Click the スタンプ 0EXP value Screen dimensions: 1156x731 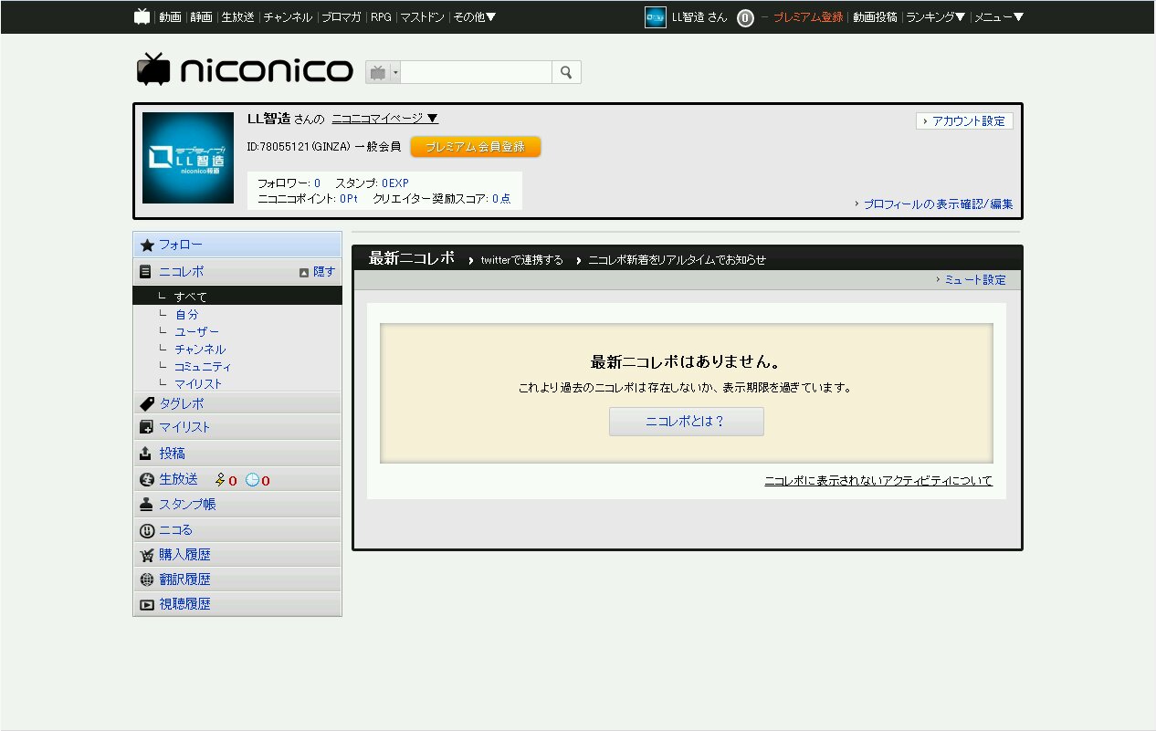(x=395, y=183)
